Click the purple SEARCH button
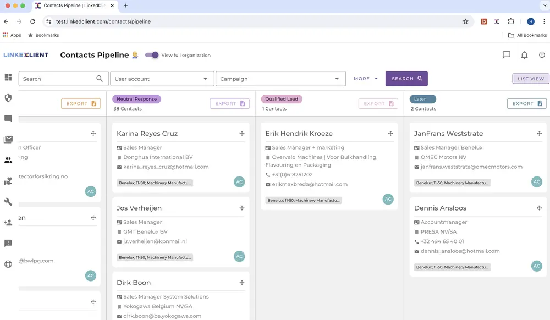The width and height of the screenshot is (550, 320). (x=406, y=79)
